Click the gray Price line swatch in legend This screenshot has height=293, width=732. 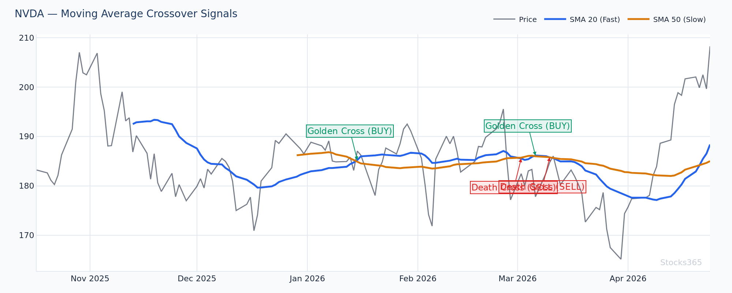[504, 19]
